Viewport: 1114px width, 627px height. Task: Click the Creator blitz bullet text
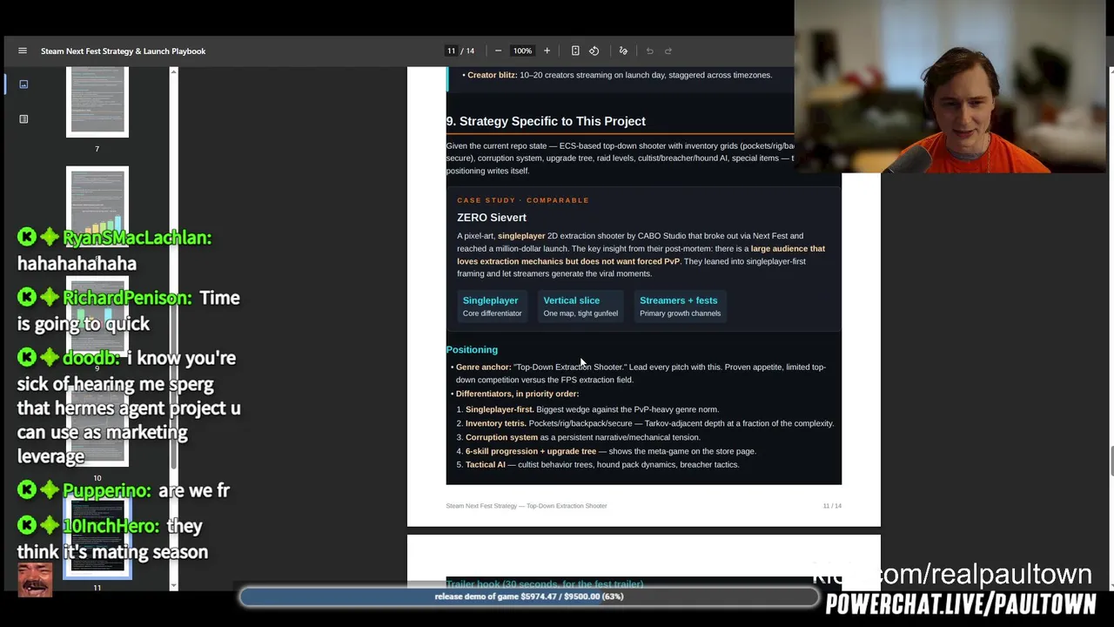click(x=620, y=75)
